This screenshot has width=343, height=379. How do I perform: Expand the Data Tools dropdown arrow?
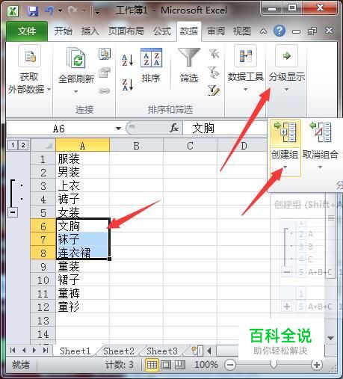pyautogui.click(x=245, y=89)
